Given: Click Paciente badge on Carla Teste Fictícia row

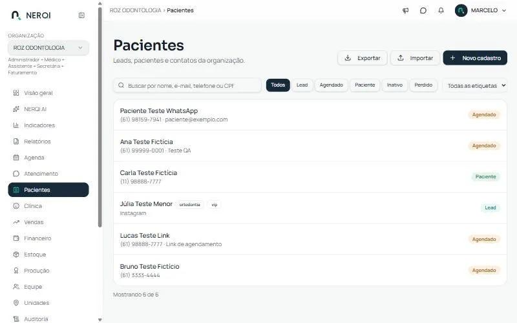Looking at the screenshot, I should tap(486, 176).
